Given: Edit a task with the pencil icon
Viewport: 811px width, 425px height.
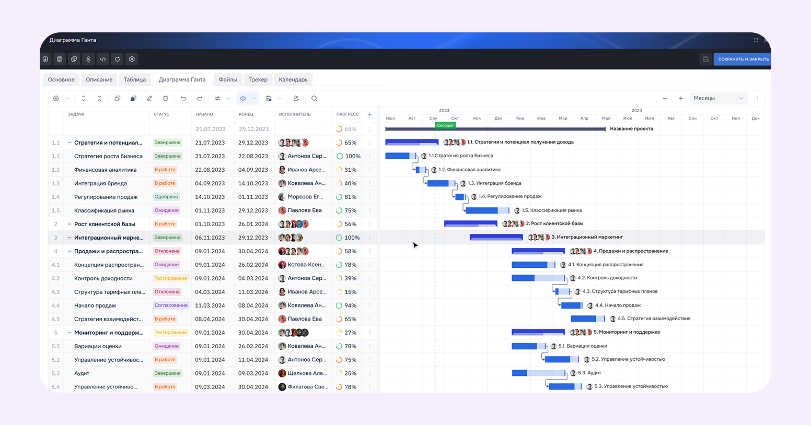Looking at the screenshot, I should pos(149,98).
